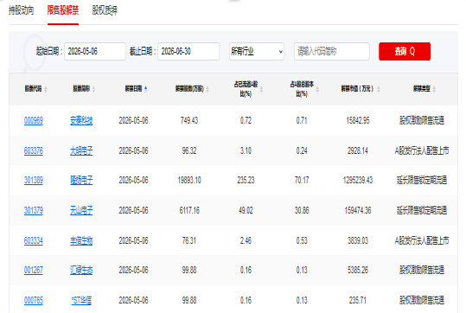The height and width of the screenshot is (313, 466).
Task: Open the stock name link in row 301379
Action: click(81, 211)
